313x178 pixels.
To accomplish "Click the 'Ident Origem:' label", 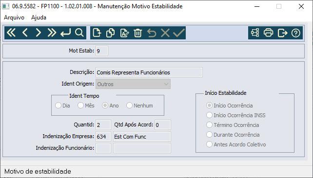I will (x=78, y=84).
